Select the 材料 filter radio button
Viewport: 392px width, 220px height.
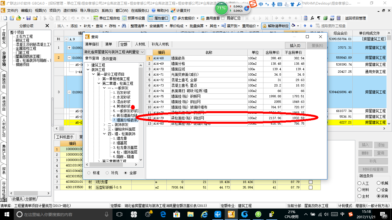[x=360, y=190]
